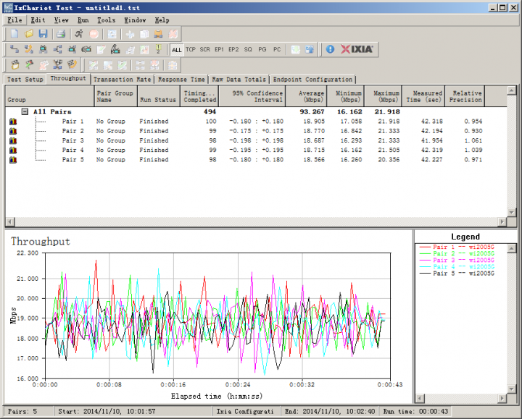Image resolution: width=522 pixels, height=419 pixels.
Task: Add a new endpoint pair
Action: (14, 49)
